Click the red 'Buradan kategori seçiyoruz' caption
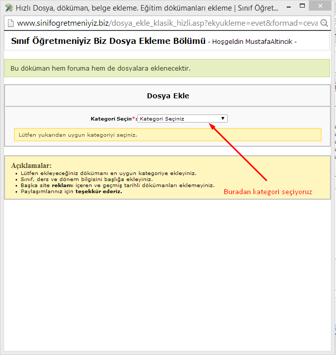Viewport: 336px width, 355px height. (x=268, y=192)
